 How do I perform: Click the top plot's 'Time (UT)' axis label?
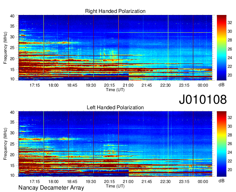pos(115,90)
